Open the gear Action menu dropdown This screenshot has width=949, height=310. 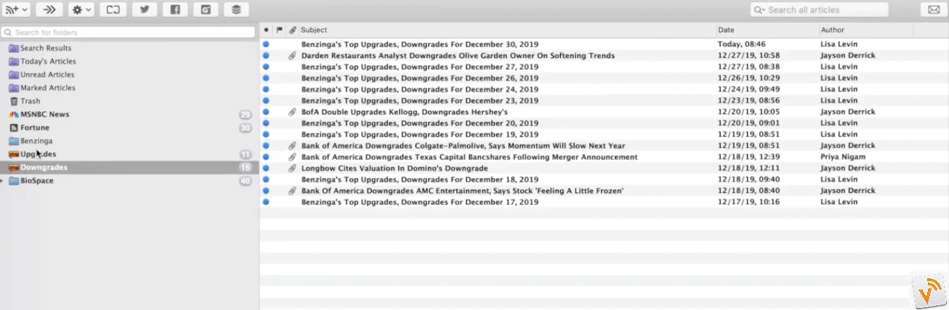(82, 10)
